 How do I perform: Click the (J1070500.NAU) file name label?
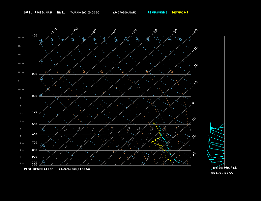(x=124, y=12)
